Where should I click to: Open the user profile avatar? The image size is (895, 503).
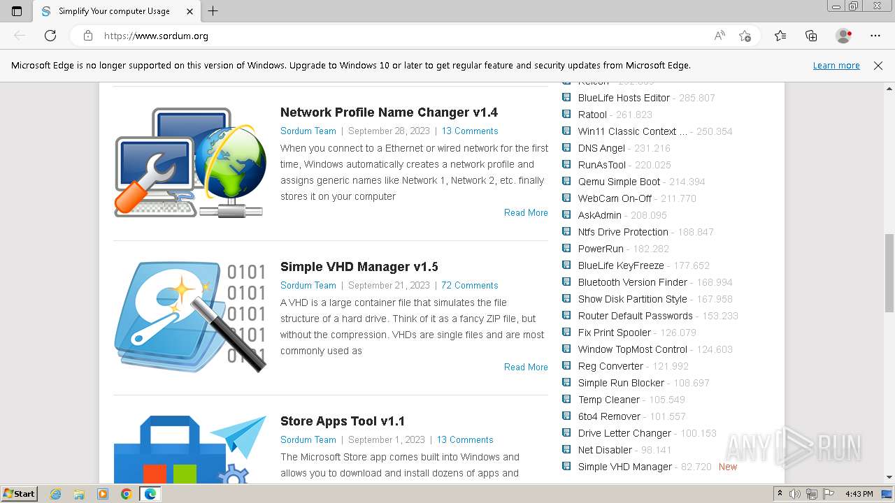pyautogui.click(x=844, y=36)
